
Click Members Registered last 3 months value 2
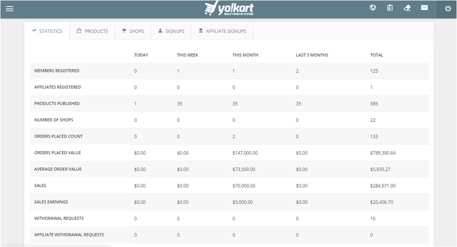297,71
